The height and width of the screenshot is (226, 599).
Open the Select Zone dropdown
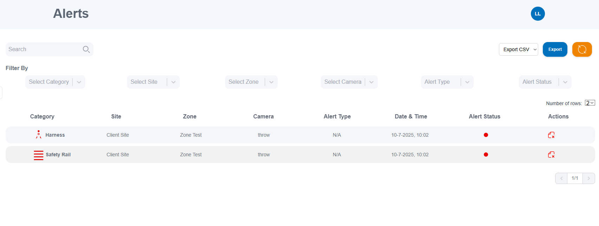click(x=251, y=82)
